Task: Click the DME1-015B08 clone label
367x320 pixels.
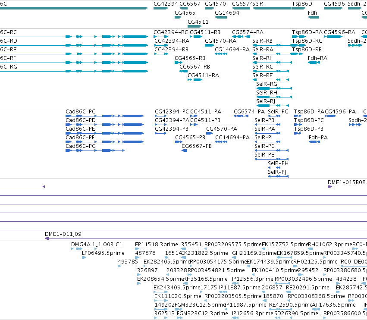Action: 347,182
